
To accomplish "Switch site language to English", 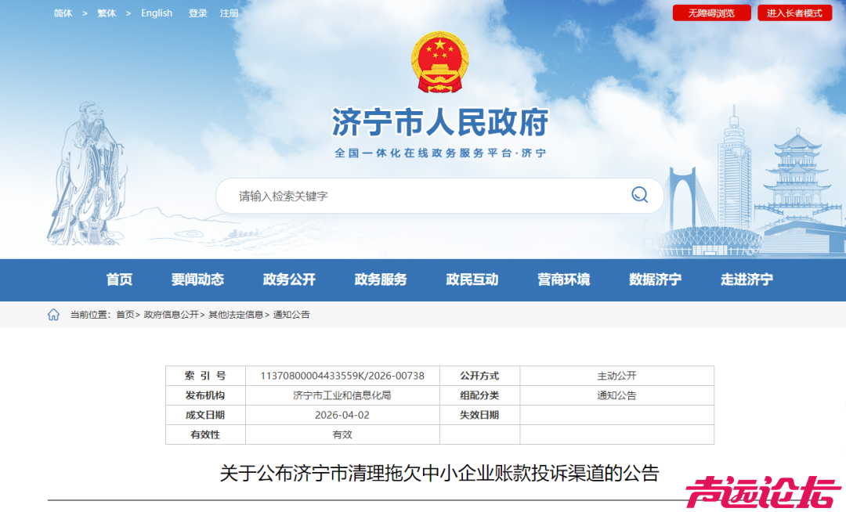I will coord(157,13).
